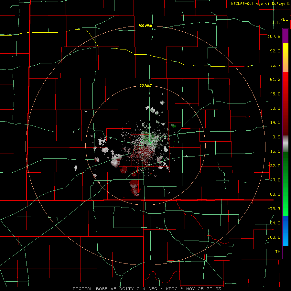Image resolution: width=291 pixels, height=291 pixels.
Task: Click the -0.9 value on velocity scale
Action: coord(275,137)
